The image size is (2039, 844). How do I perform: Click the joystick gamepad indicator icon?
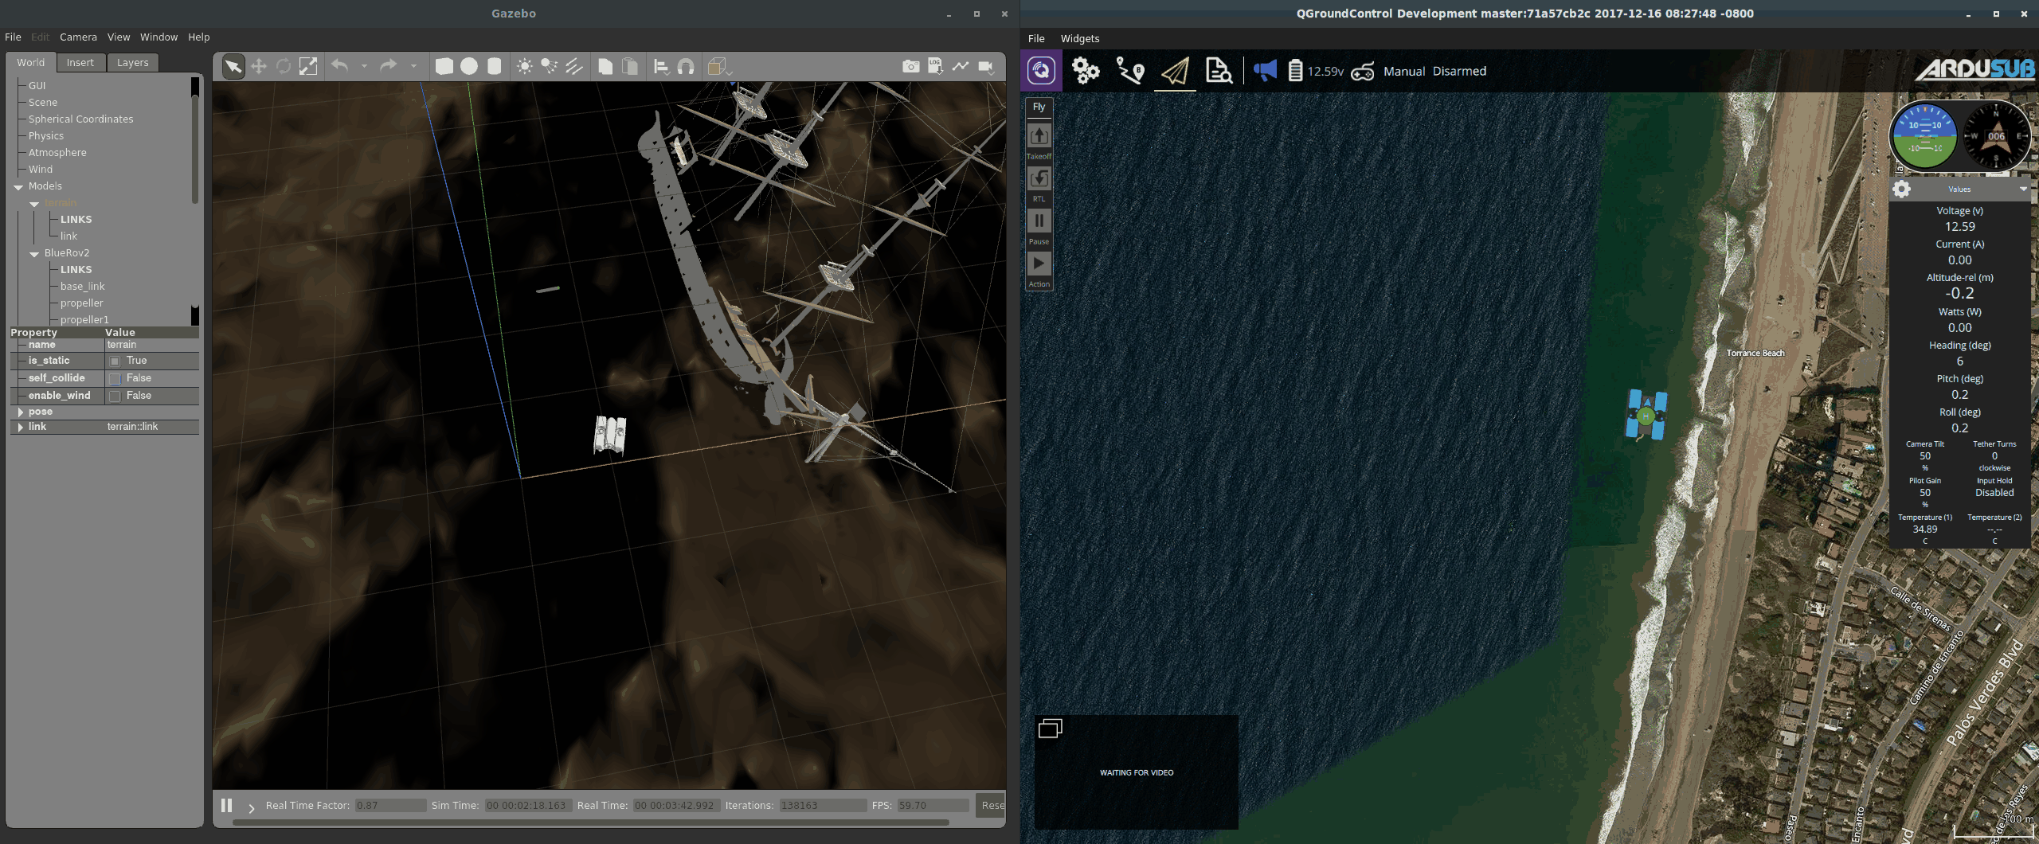tap(1363, 71)
